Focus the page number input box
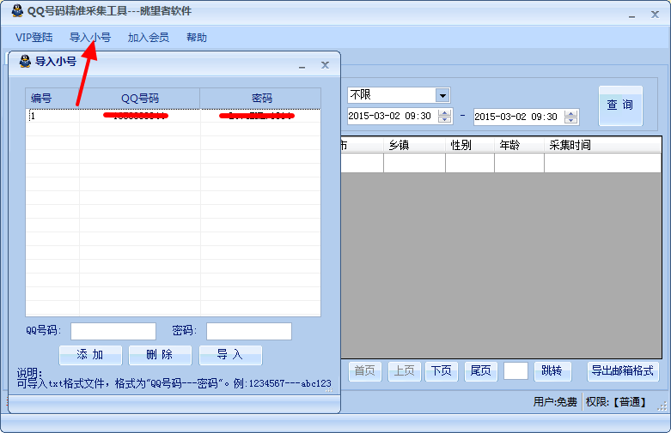 tap(515, 371)
